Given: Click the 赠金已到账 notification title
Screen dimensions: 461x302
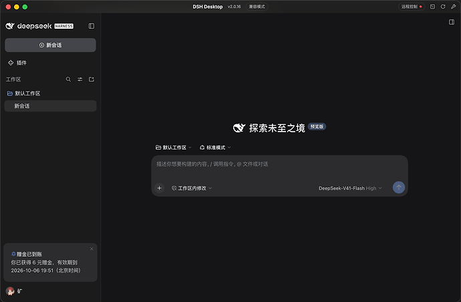Looking at the screenshot, I should (29, 254).
